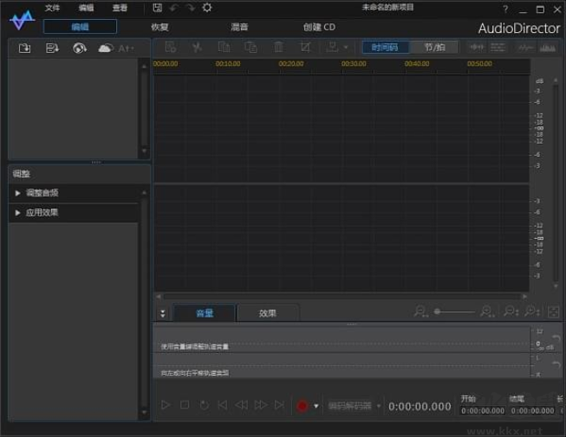This screenshot has width=566, height=437.
Task: Click the AudioDirector logo icon
Action: (x=22, y=20)
